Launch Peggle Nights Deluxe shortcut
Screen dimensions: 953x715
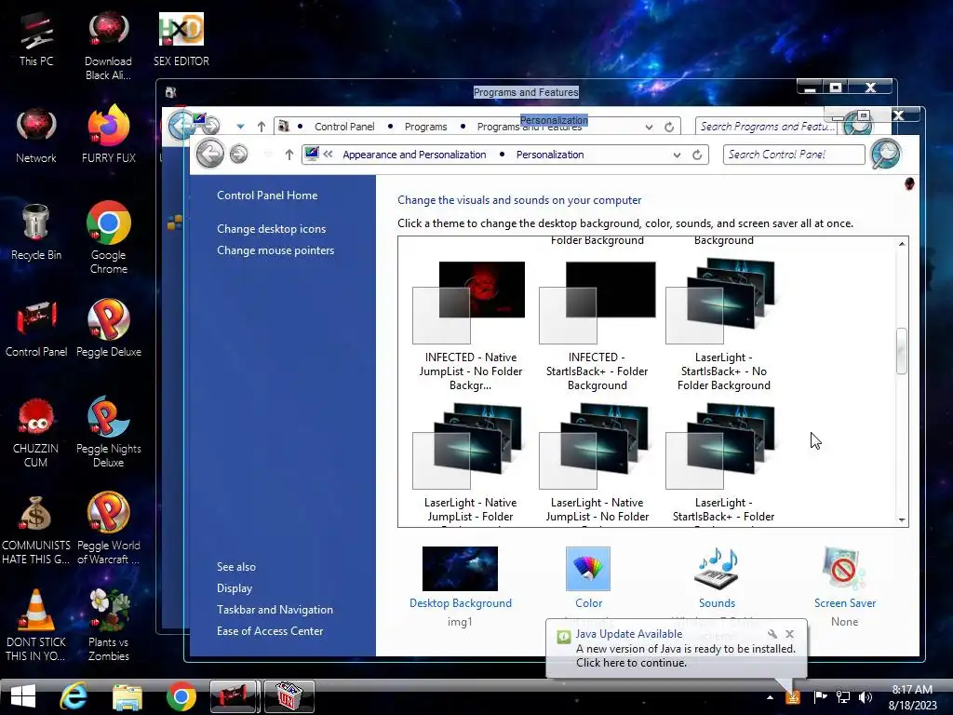108,432
